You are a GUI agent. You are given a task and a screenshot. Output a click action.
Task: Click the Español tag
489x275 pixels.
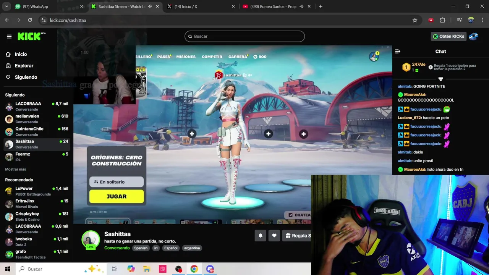(x=171, y=248)
